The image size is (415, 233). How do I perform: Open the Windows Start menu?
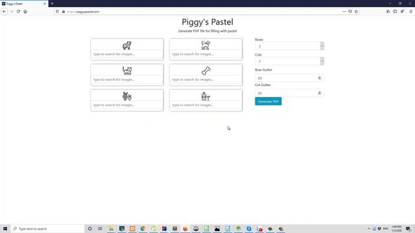pos(5,228)
